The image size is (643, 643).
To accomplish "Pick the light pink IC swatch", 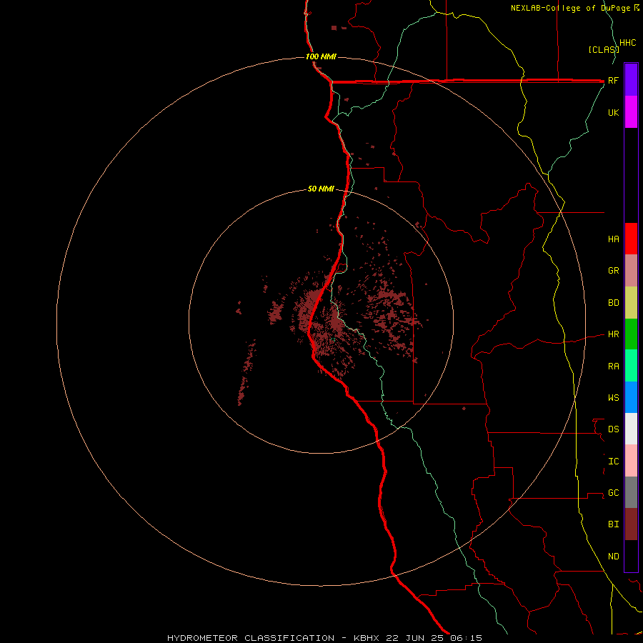I will 631,461.
